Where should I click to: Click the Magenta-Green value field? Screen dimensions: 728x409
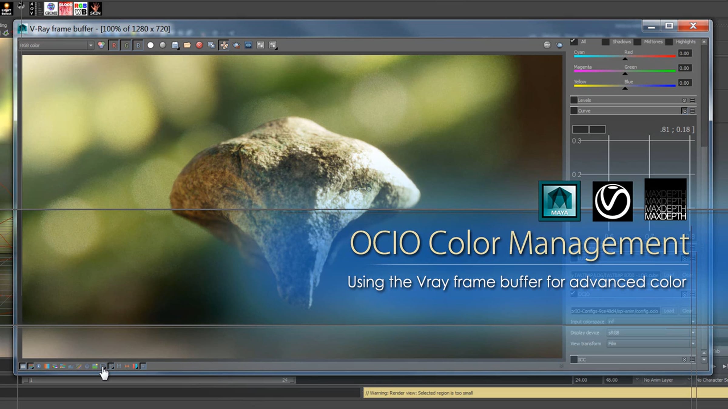(x=685, y=68)
